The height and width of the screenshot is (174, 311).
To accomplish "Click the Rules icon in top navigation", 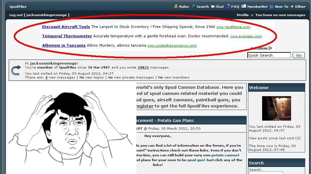I will tap(176, 6).
